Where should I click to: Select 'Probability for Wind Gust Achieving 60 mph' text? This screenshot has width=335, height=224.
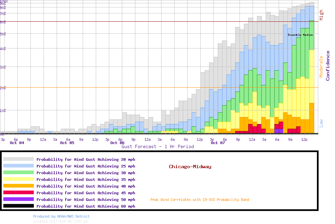86,206
